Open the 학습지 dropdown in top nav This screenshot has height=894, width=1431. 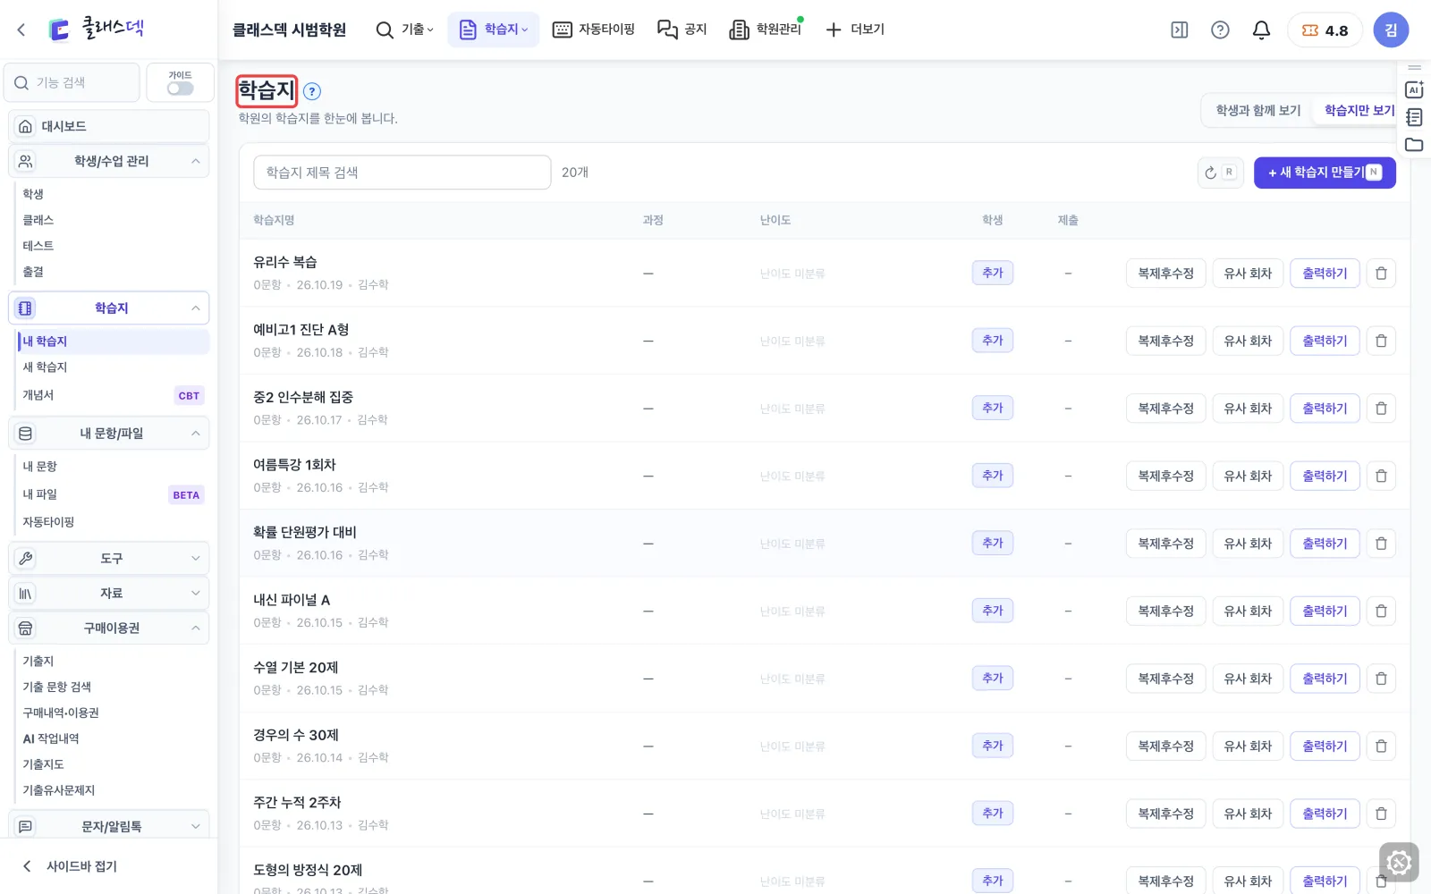point(493,30)
